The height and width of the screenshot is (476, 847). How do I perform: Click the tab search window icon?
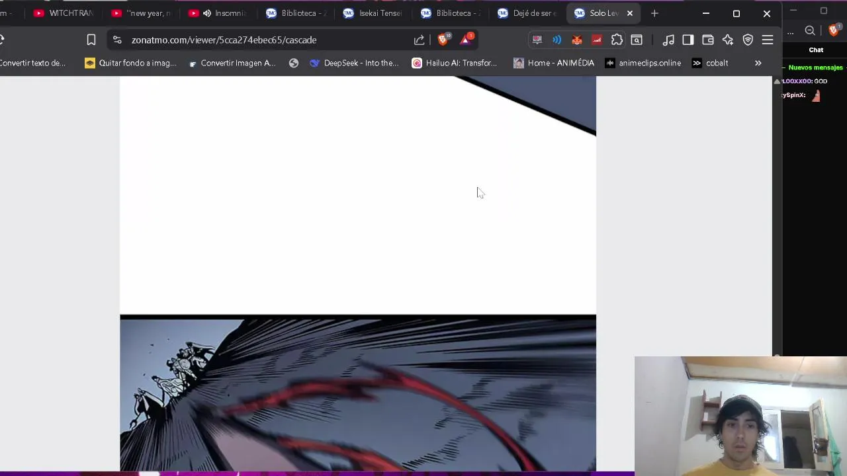637,40
